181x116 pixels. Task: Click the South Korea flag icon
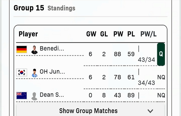[x=22, y=73]
